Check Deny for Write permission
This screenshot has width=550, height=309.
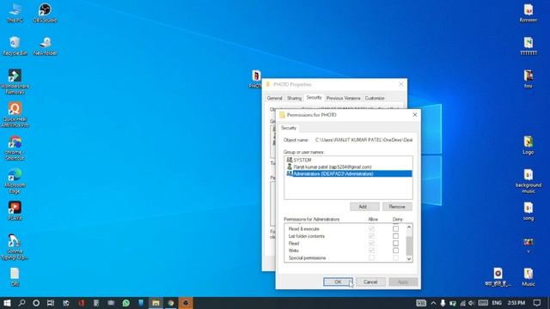coord(395,251)
